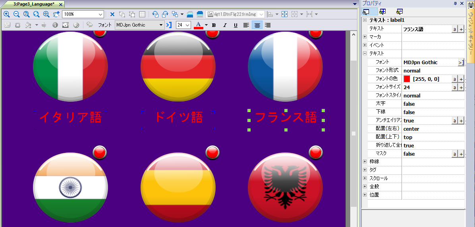
Task: Click the top value of 配置(上下)
Action: pos(408,137)
